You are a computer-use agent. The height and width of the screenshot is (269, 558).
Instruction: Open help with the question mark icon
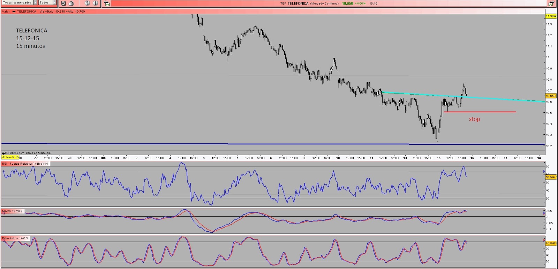point(87,3)
